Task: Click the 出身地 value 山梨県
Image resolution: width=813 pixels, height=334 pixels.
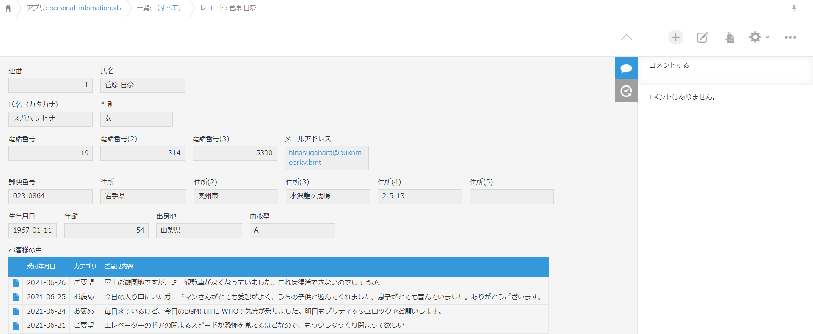Action: [x=199, y=230]
